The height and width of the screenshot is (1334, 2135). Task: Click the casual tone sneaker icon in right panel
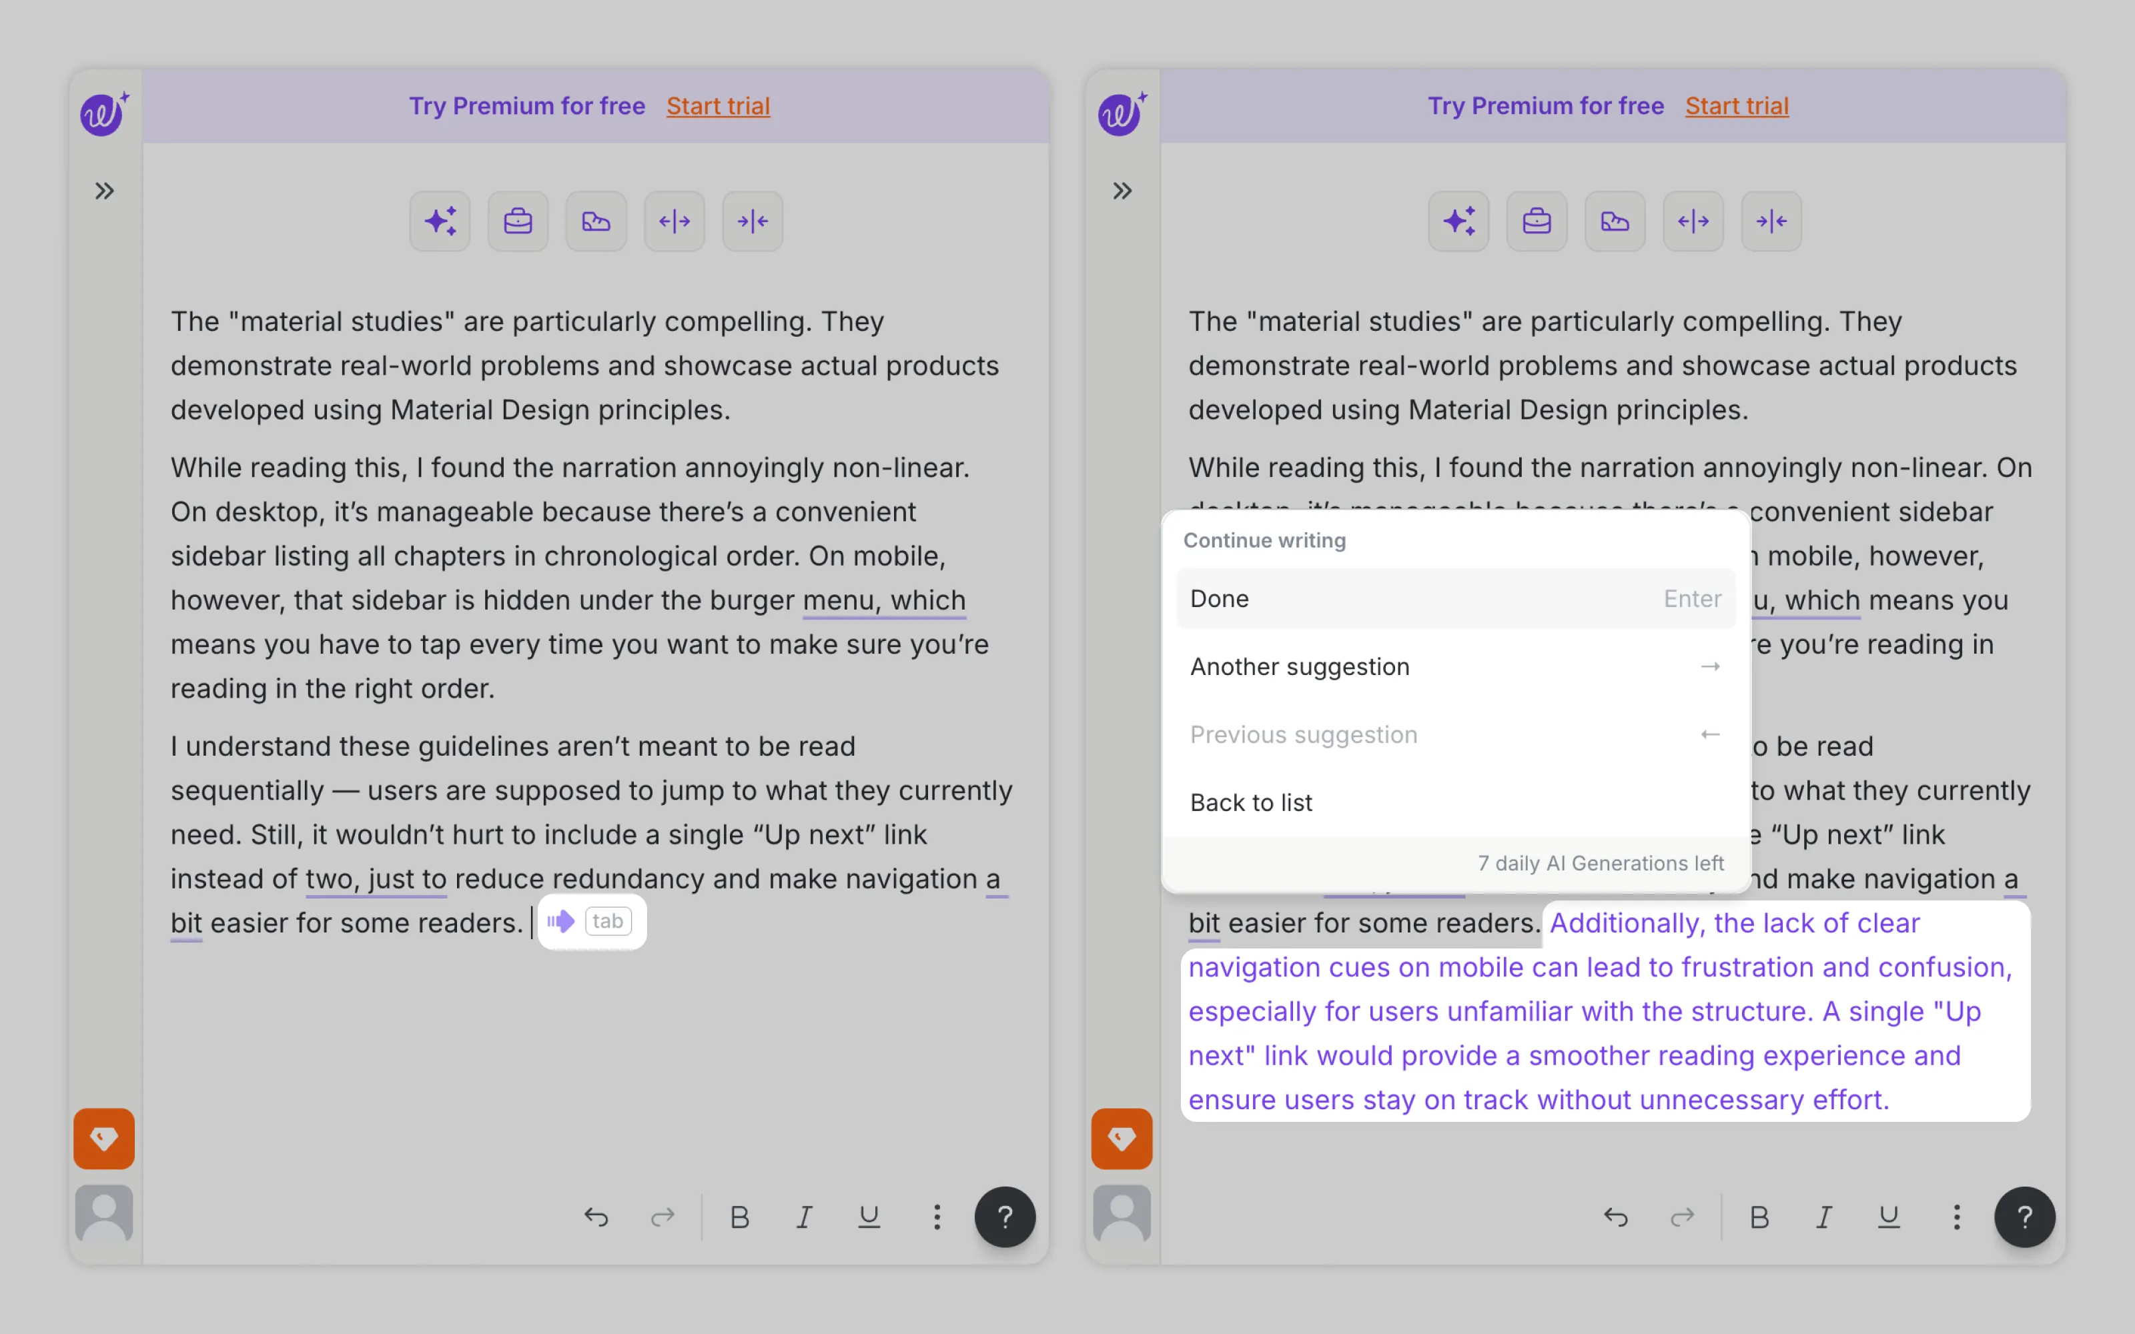(x=1615, y=221)
